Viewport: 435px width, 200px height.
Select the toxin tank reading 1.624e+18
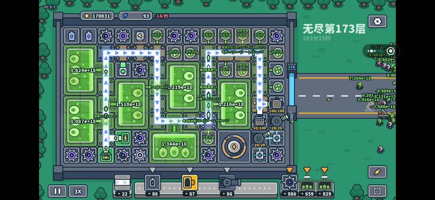(x=81, y=70)
